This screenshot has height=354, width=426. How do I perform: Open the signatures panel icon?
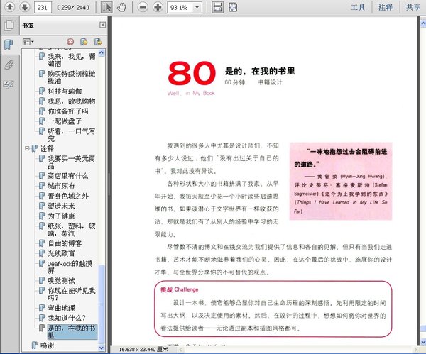click(9, 84)
